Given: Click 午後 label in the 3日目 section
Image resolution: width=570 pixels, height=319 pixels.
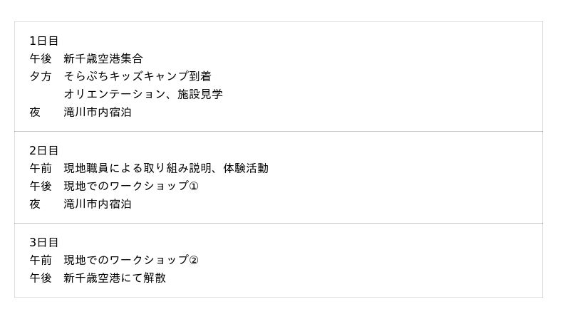Looking at the screenshot, I should 41,278.
